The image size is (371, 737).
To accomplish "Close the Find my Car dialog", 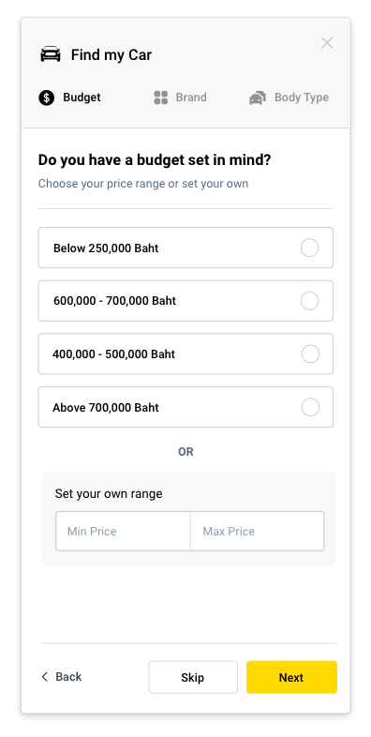I will (327, 43).
